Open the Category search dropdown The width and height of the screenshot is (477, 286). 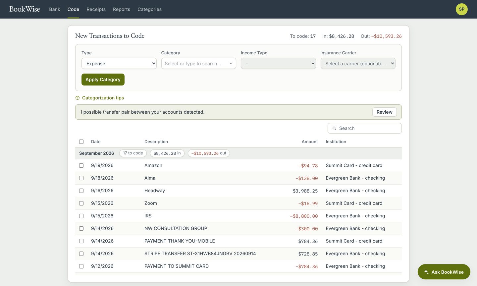[x=198, y=63]
